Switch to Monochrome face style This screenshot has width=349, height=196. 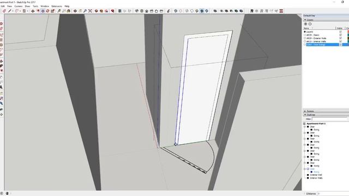coord(207,11)
